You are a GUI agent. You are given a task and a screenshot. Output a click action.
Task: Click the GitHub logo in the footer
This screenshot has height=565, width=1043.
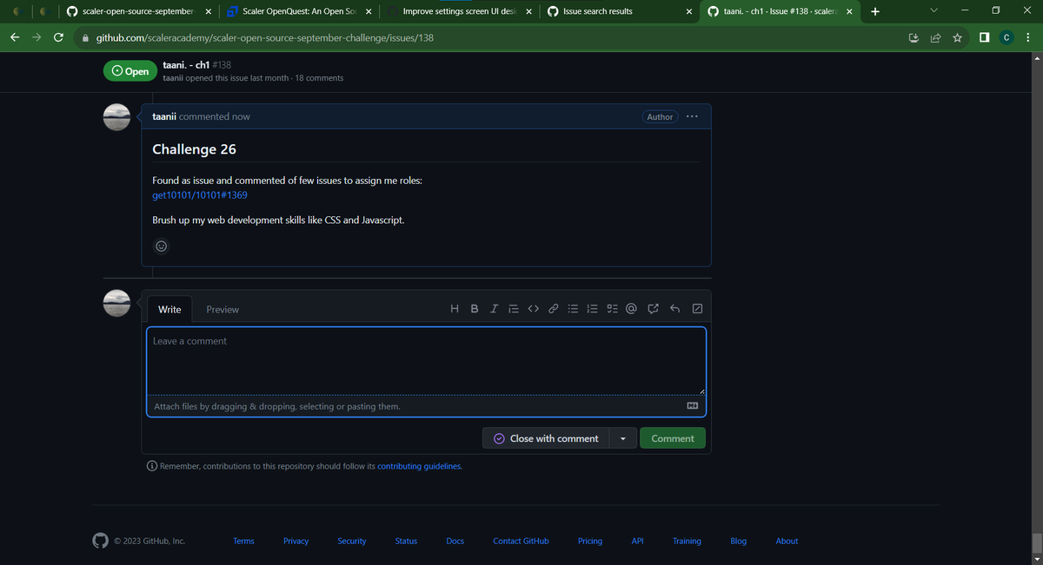point(101,541)
